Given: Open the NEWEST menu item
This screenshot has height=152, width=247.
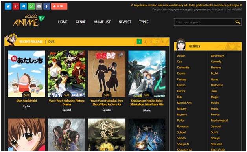Looking at the screenshot, I should click(x=125, y=22).
